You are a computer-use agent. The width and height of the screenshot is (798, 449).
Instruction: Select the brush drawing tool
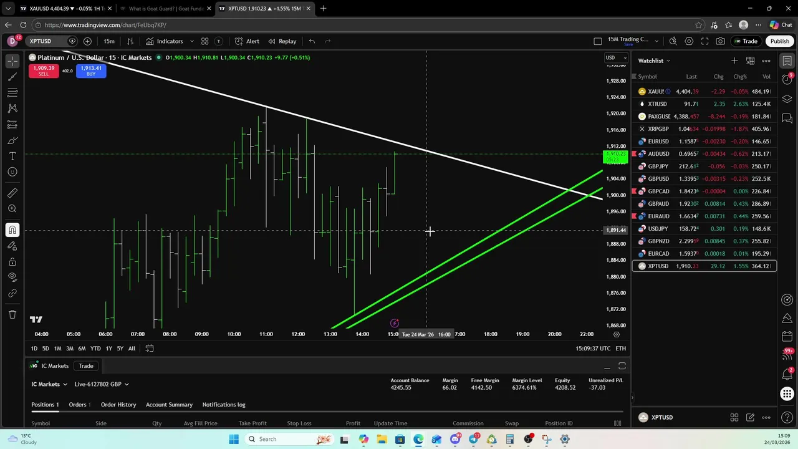12,140
